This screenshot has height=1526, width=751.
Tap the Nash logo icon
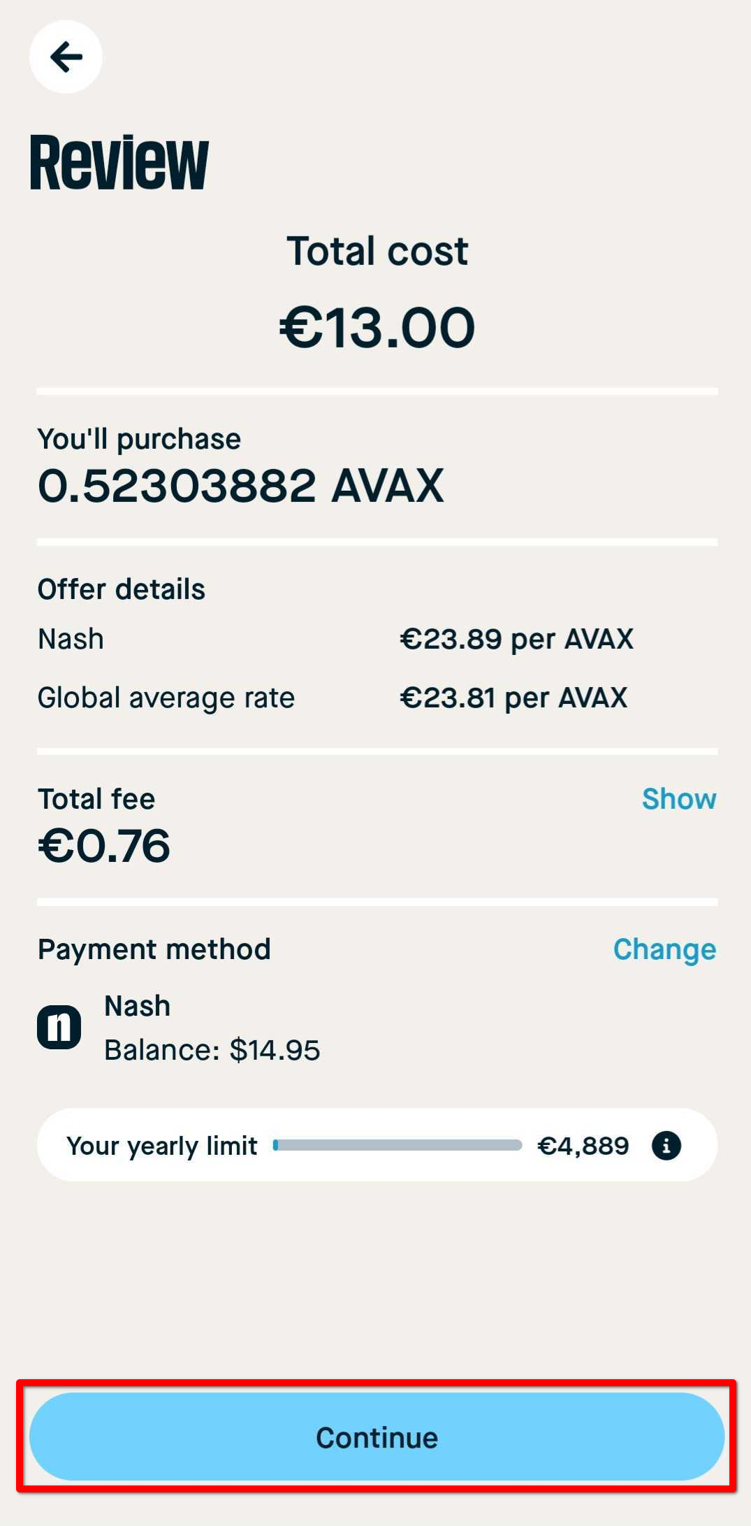(x=59, y=1028)
